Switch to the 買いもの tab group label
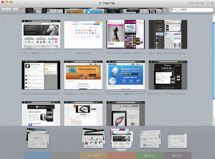215x159 pixels. pos(177,156)
